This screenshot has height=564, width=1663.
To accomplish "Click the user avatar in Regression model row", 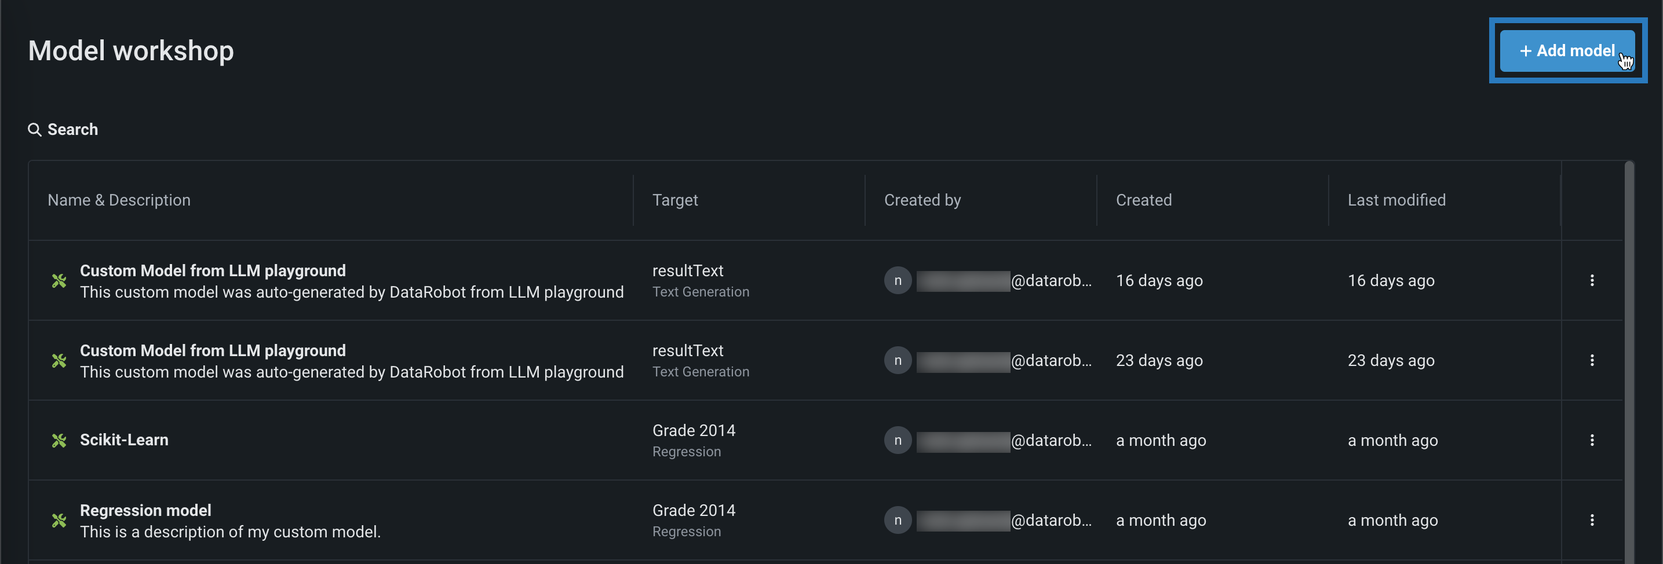I will click(898, 520).
